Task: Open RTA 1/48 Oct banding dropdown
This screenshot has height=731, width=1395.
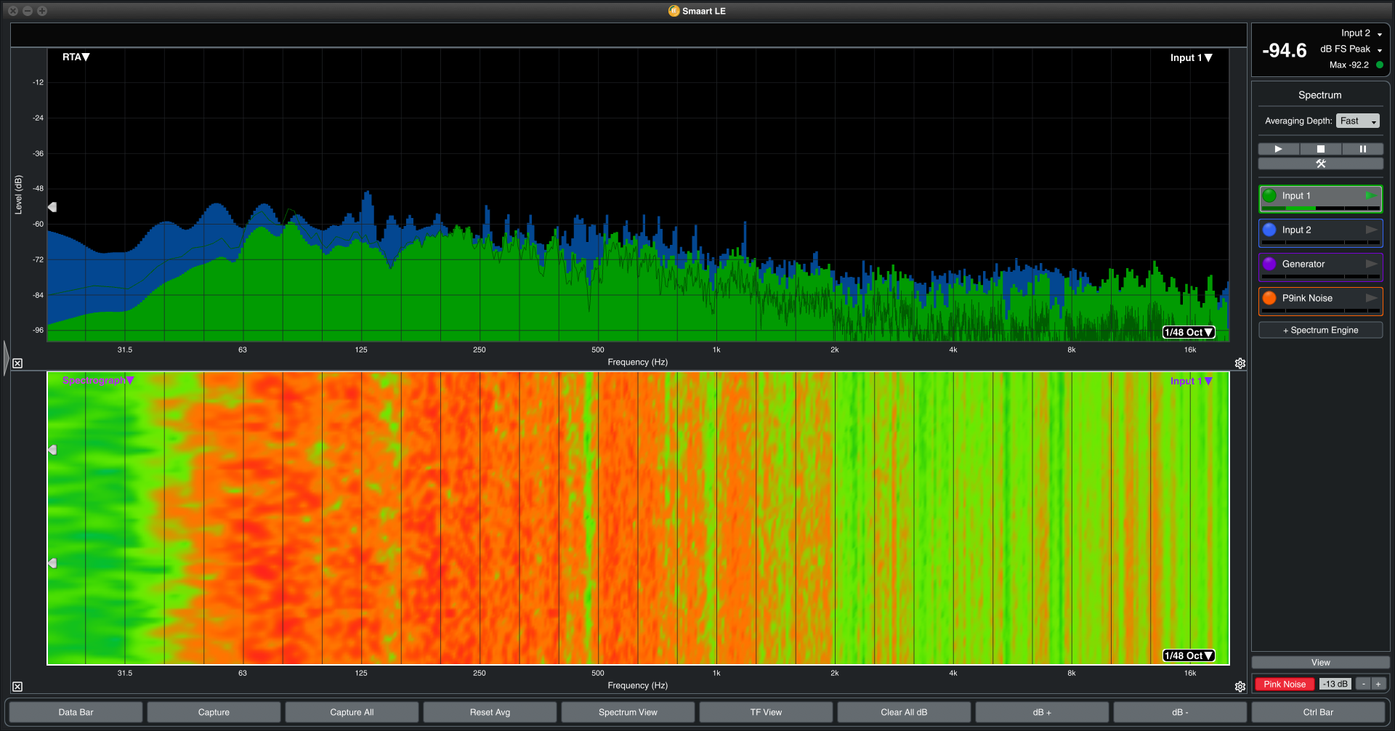Action: click(x=1189, y=332)
